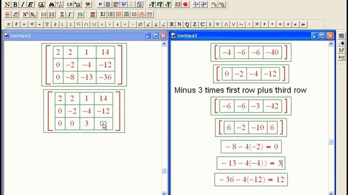Insert square brackets icon
348x195 pixels.
52,15
